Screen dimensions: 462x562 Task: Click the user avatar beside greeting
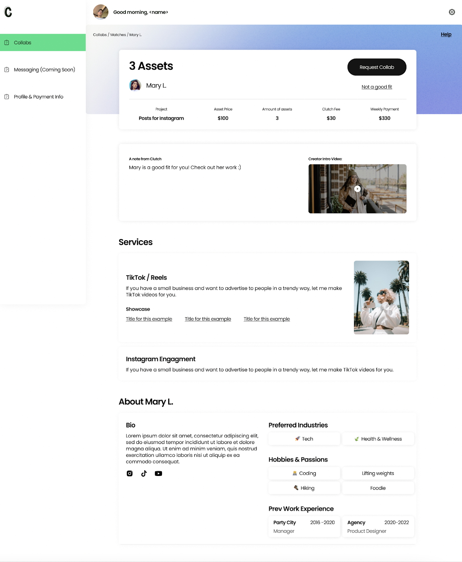click(101, 12)
